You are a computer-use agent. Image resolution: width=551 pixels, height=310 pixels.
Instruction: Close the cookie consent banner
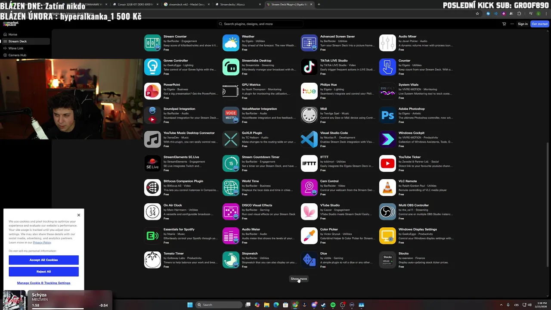tap(79, 215)
